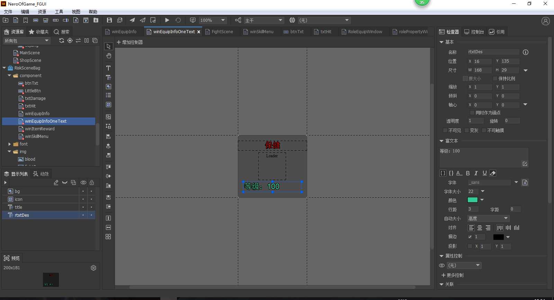Click 增加控制器 button

[x=129, y=42]
